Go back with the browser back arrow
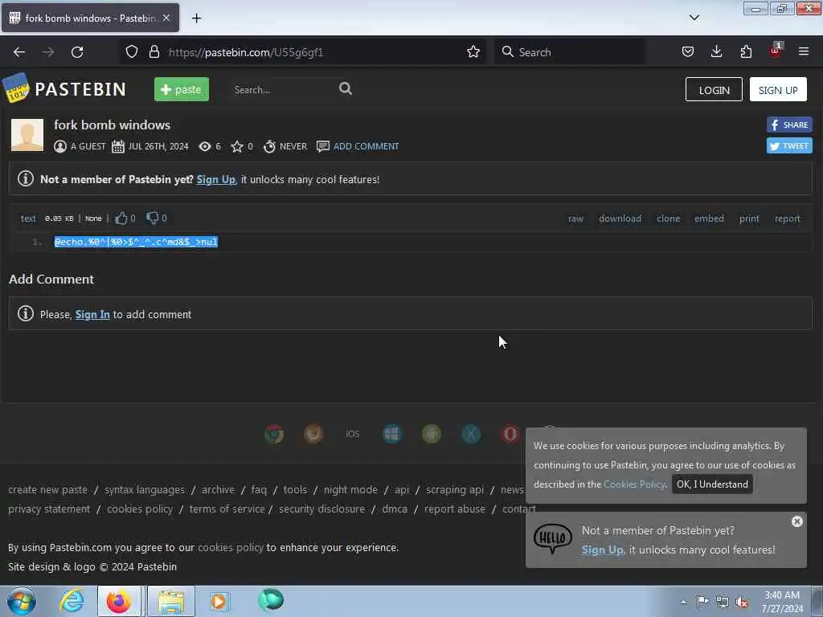The image size is (823, 617). click(x=19, y=52)
